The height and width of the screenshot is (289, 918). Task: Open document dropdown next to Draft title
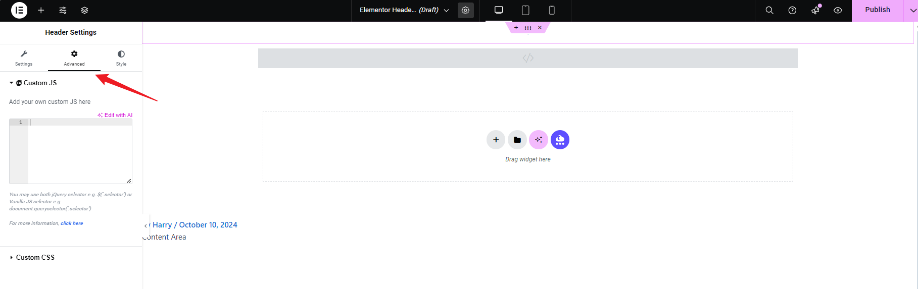tap(446, 10)
